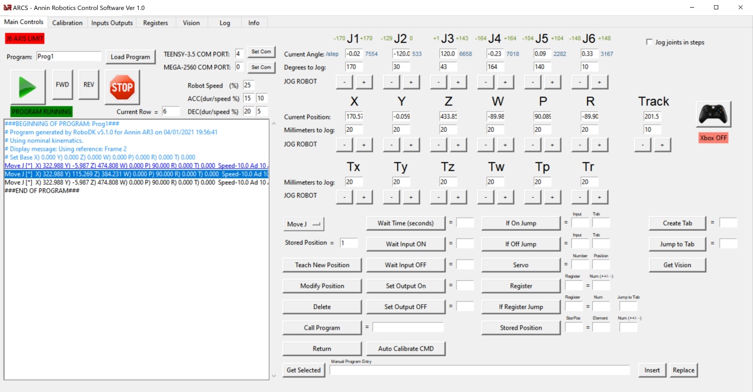Enable the Jog joints in steps checkbox
753x392 pixels.
[649, 42]
